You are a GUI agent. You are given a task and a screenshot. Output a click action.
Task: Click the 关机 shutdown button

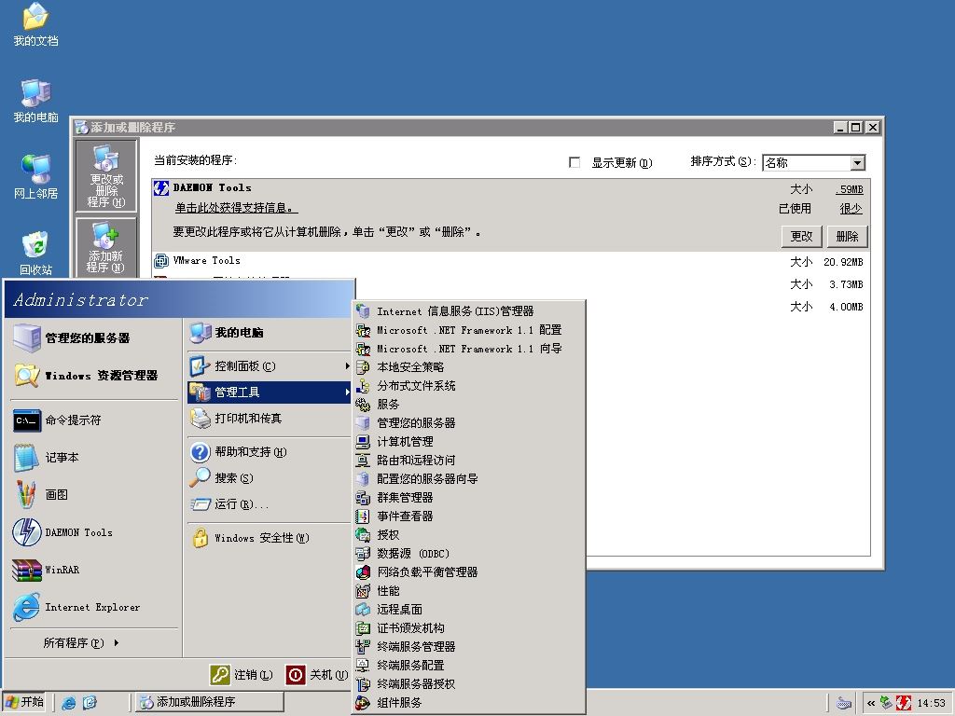tap(317, 675)
